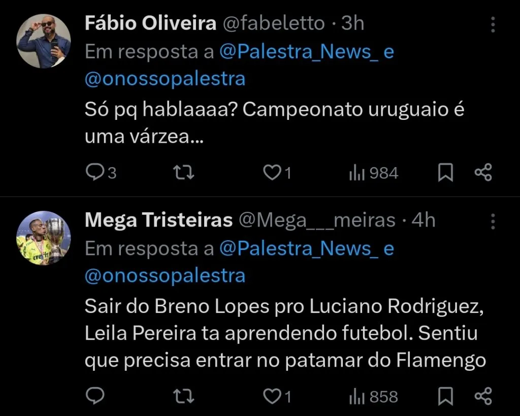520x416 pixels.
Task: Like Mega Tristeiras' tweet
Action: point(272,395)
